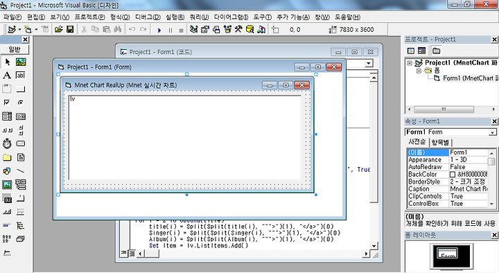Save project with floppy disk icon
499x273 pixels.
coord(70,30)
